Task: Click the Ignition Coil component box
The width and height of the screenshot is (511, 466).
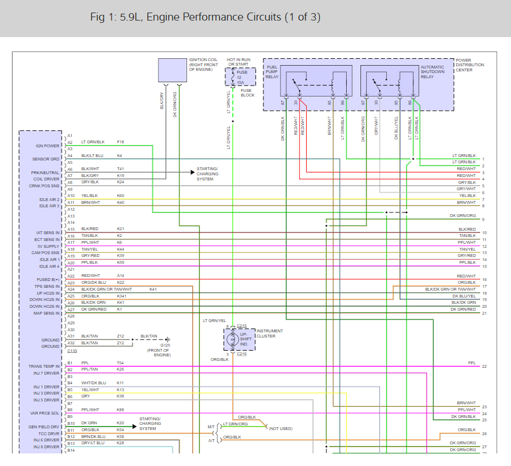Action: point(172,70)
